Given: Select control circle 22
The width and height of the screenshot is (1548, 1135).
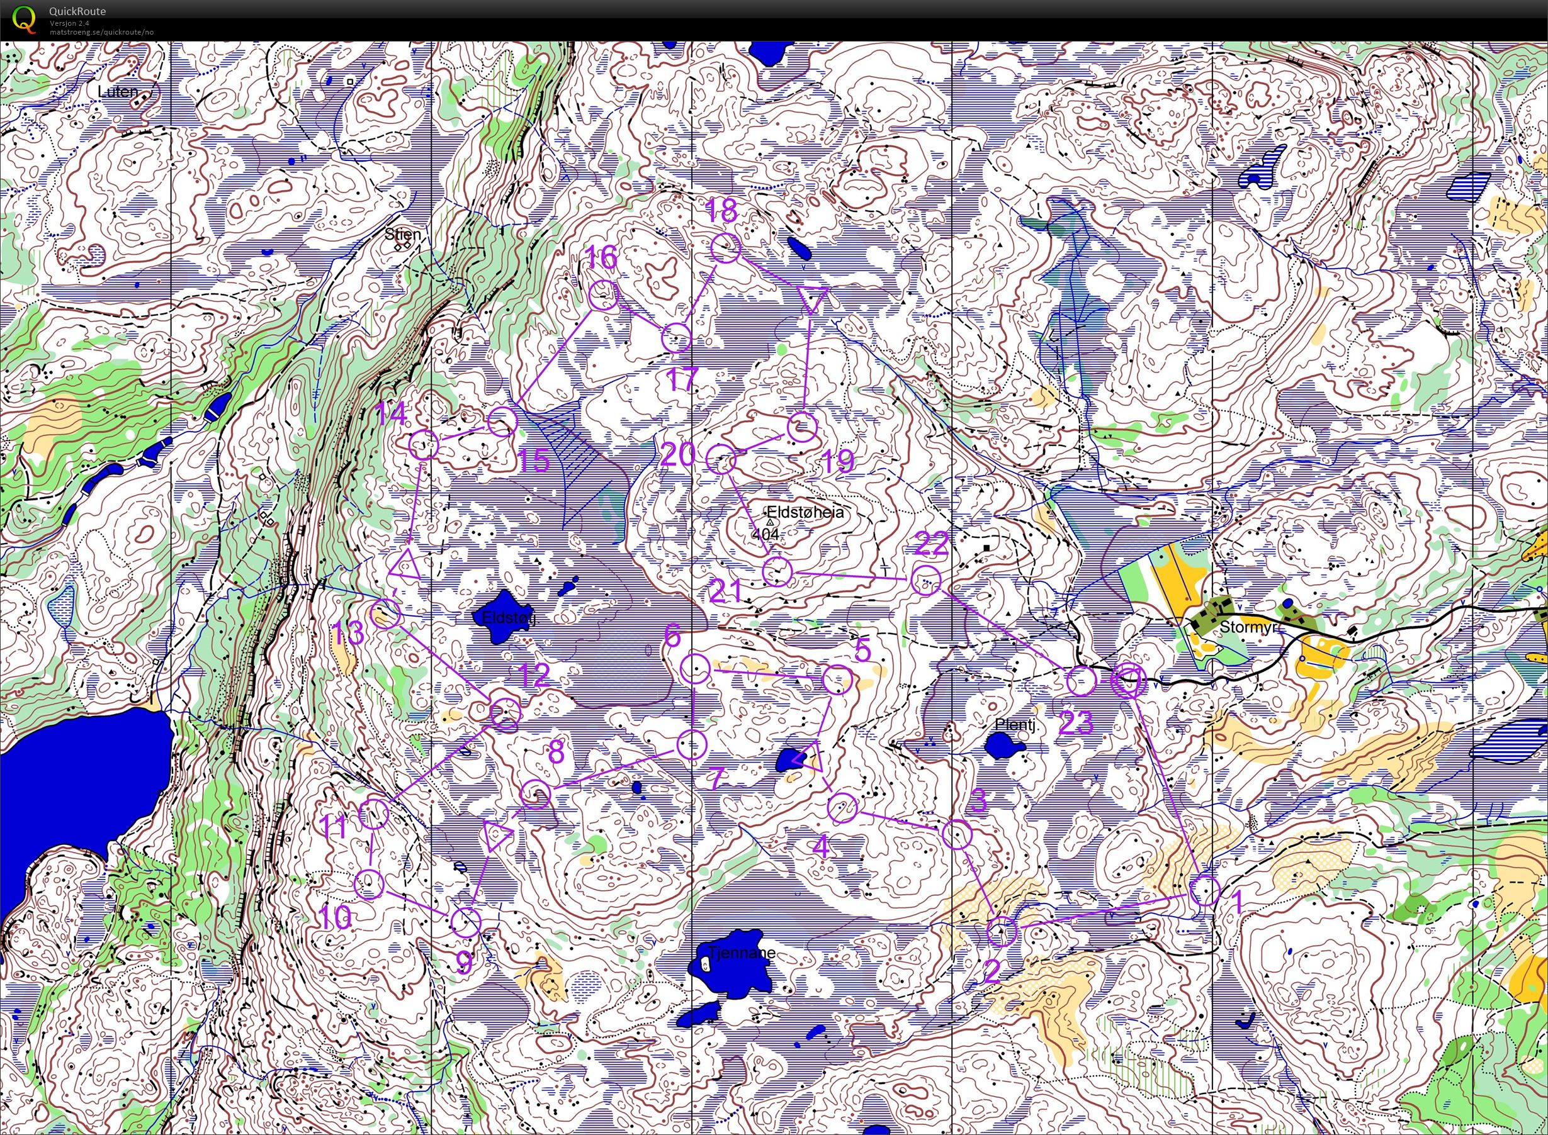Looking at the screenshot, I should click(x=925, y=581).
